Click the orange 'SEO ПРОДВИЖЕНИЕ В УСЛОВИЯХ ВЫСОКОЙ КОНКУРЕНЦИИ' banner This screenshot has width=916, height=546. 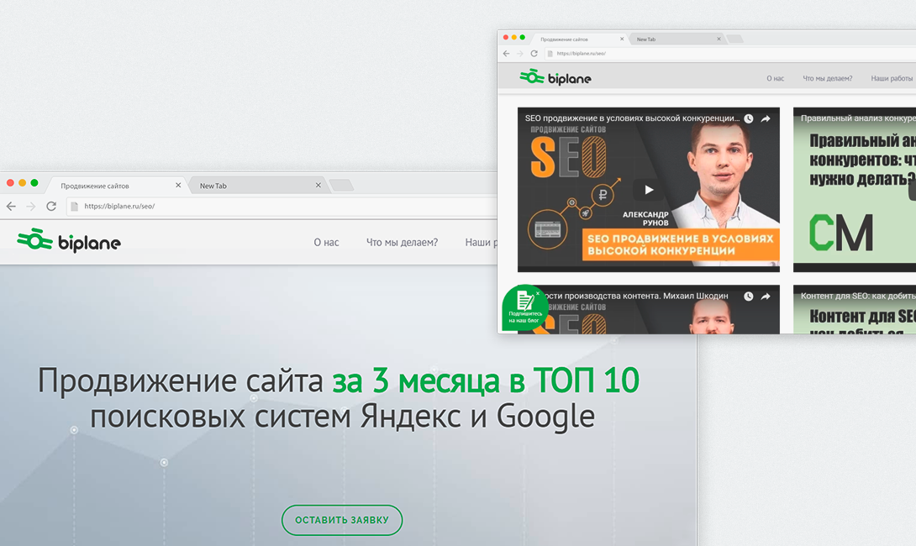[x=681, y=244]
